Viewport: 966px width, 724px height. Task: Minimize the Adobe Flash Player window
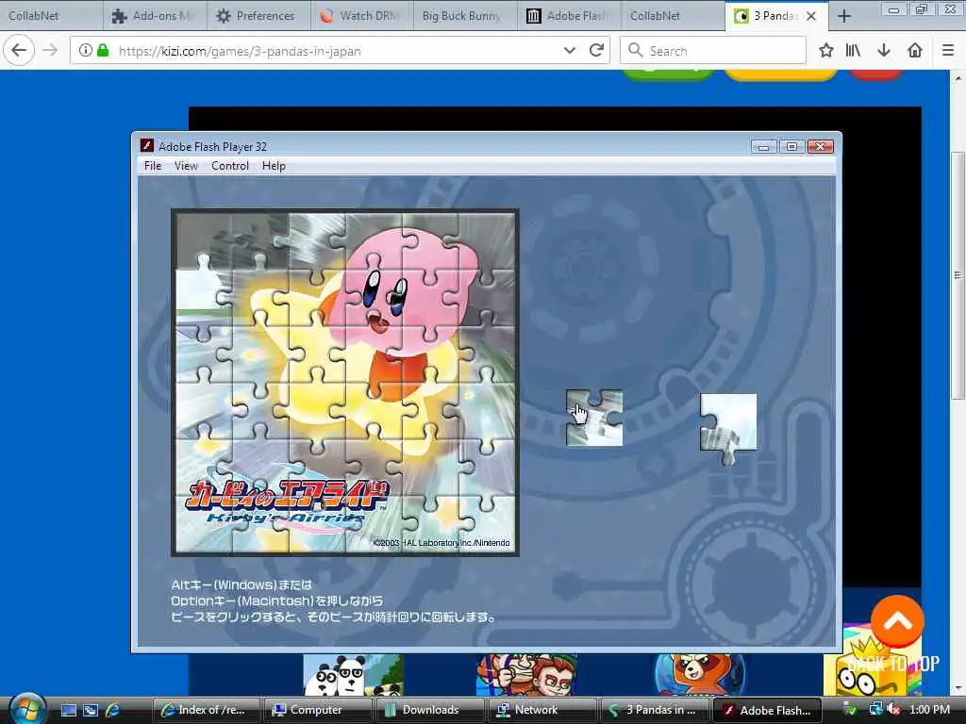(763, 146)
